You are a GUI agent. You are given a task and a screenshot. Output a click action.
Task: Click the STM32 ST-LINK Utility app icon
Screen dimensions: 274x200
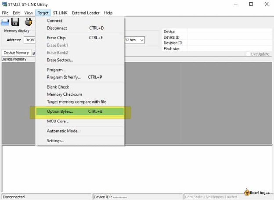pos(4,4)
